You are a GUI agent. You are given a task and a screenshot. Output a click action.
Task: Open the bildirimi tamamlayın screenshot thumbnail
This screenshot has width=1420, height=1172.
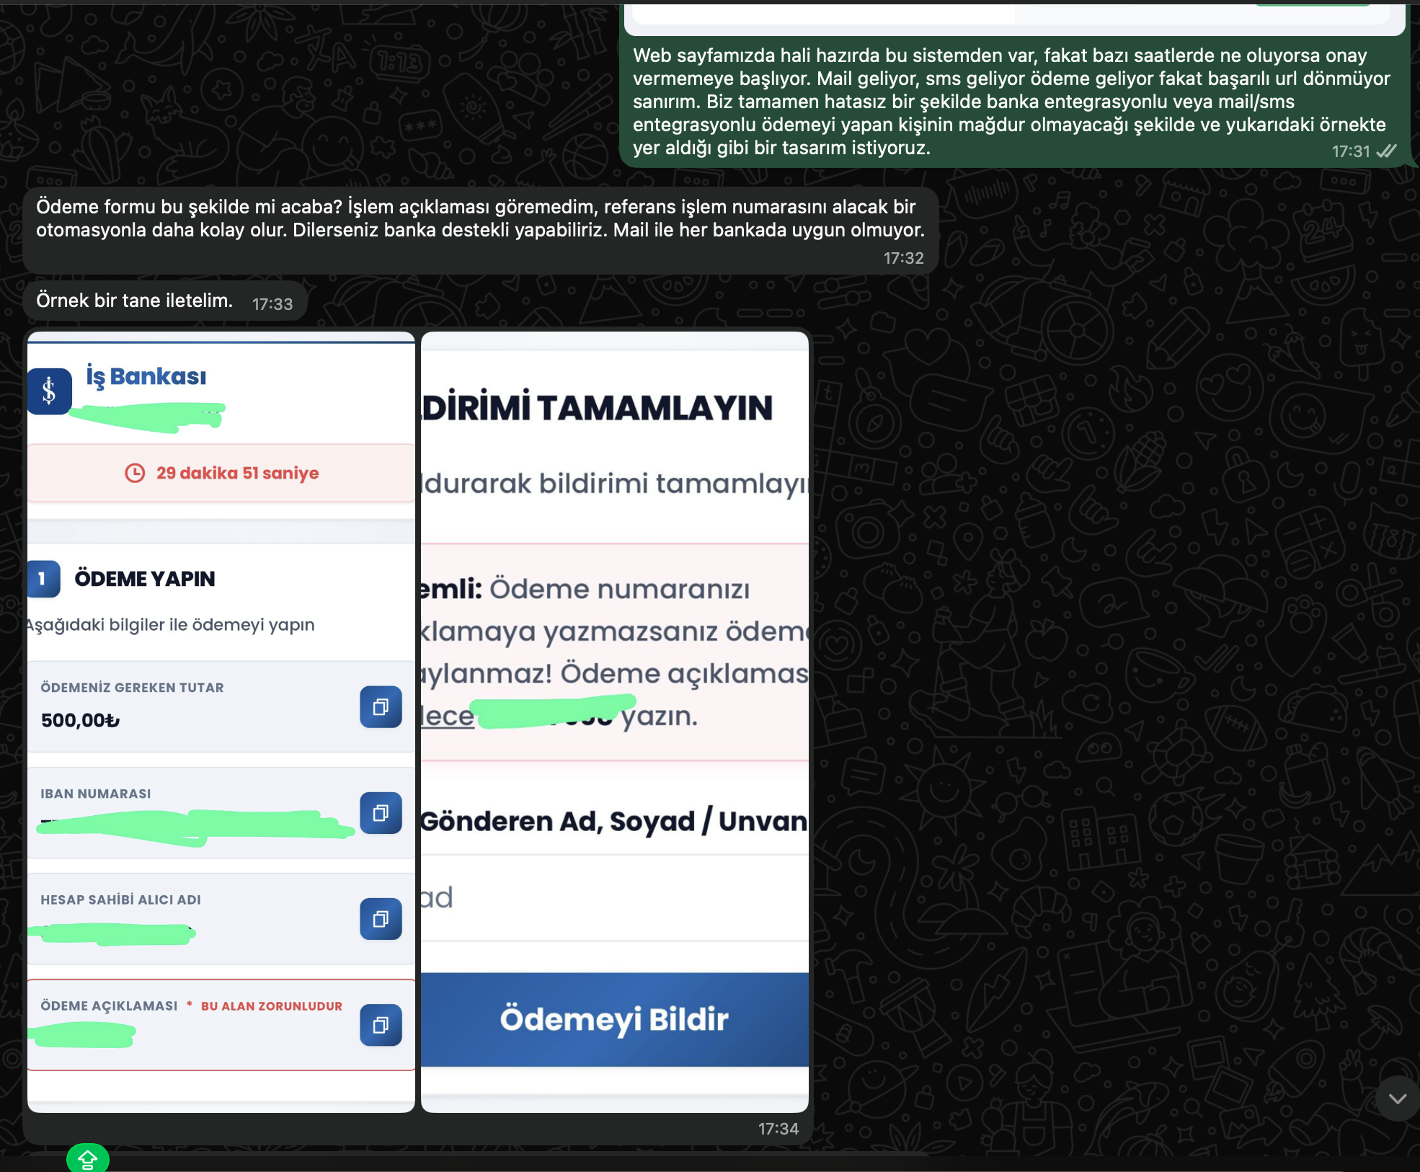tap(615, 722)
